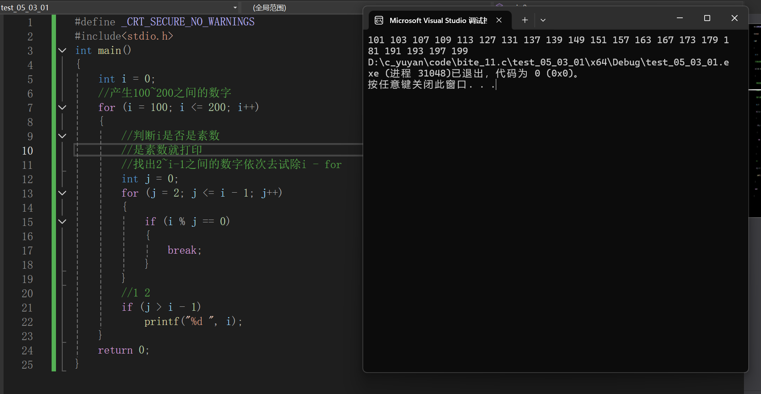Close the Microsoft Visual Studio debug console tab
The image size is (761, 394).
coord(499,20)
